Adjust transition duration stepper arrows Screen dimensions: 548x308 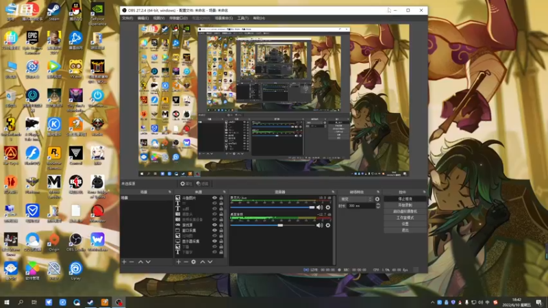point(378,206)
